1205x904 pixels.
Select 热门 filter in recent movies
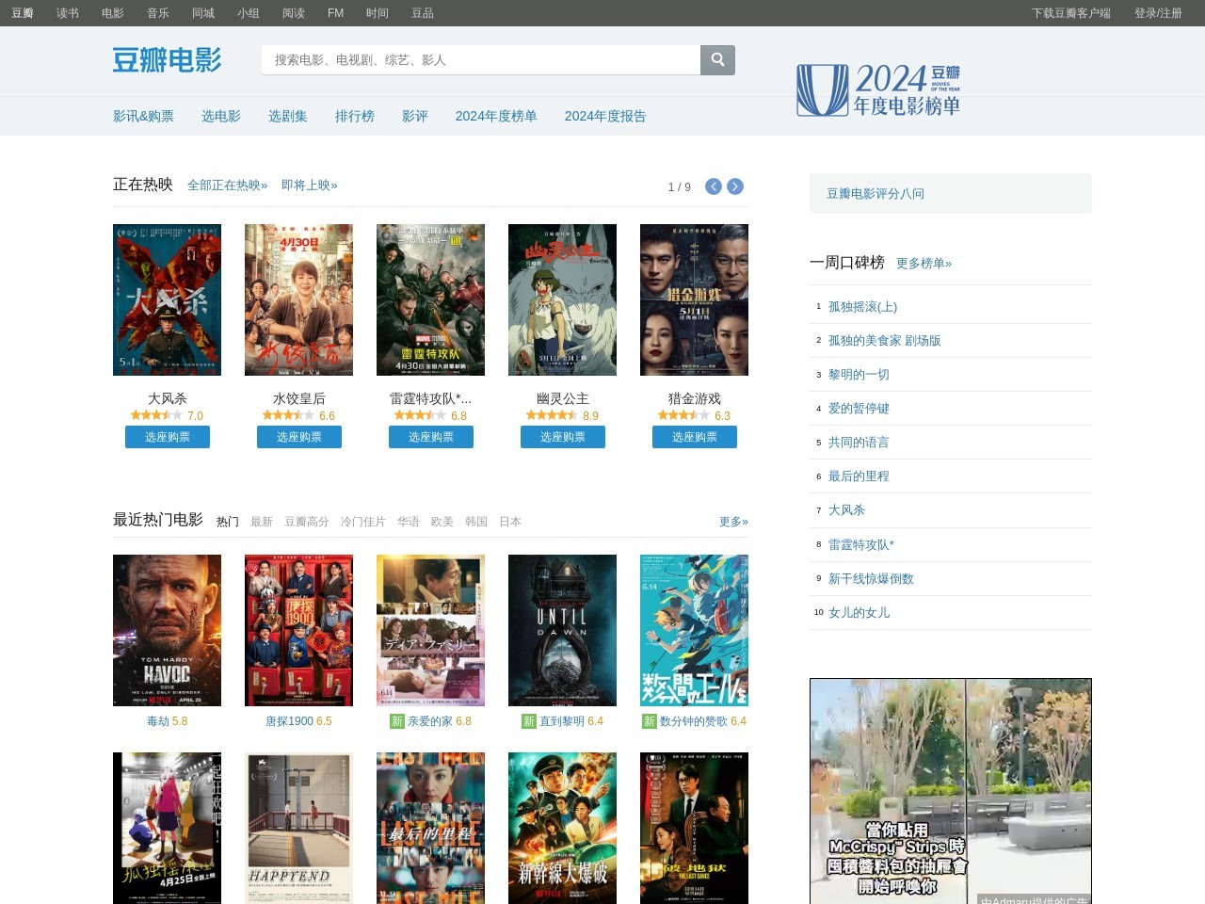[x=228, y=522]
